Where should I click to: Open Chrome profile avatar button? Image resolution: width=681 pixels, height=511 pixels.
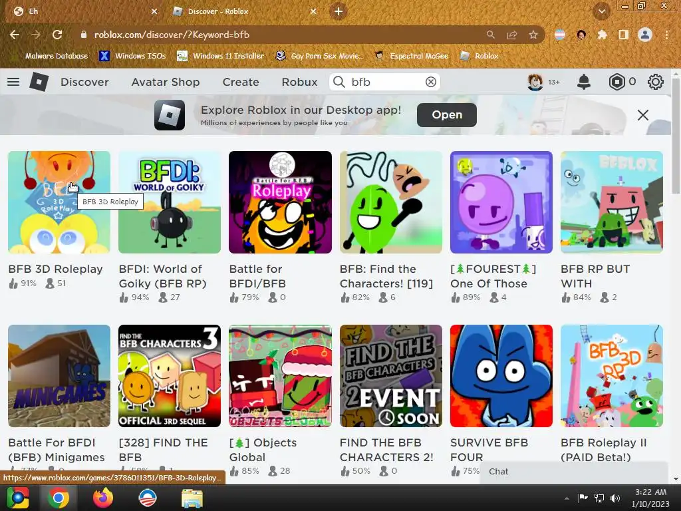[645, 35]
